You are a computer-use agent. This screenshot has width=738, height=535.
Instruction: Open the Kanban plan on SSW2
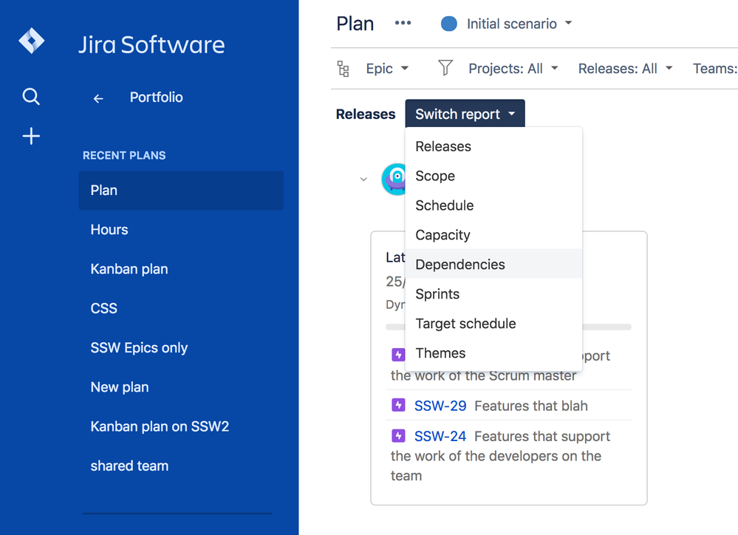click(181, 426)
